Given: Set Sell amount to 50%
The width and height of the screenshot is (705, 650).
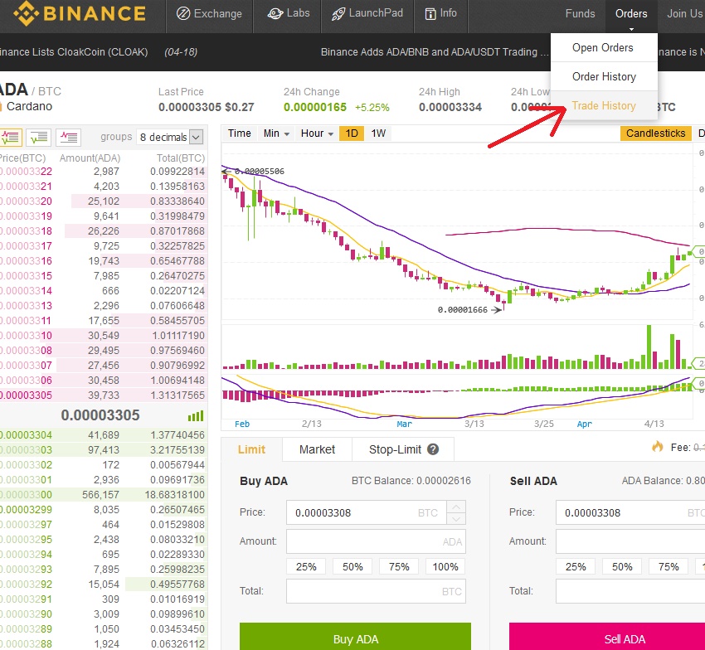Looking at the screenshot, I should (x=622, y=567).
